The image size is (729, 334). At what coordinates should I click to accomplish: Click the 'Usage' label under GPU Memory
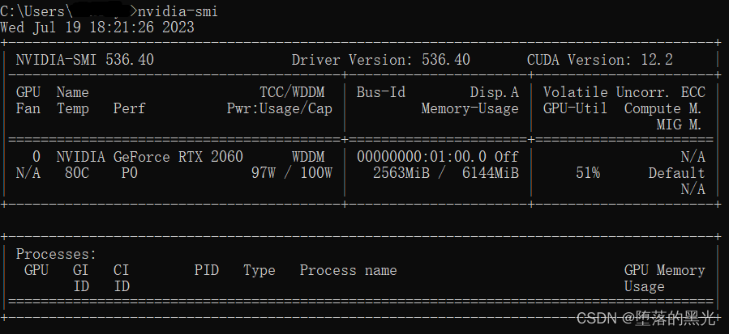coord(645,286)
